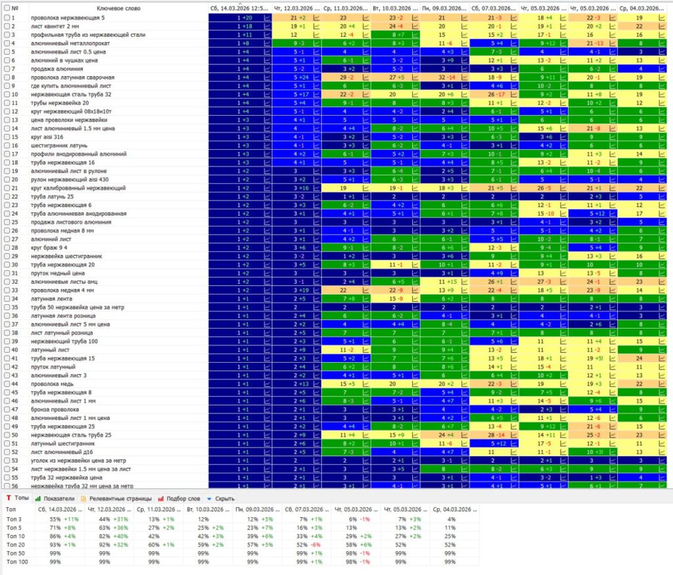The width and height of the screenshot is (673, 575).
Task: Open 11.03.2026 chart icon for 'алюминиевый металлопрокат'
Action: (x=365, y=43)
